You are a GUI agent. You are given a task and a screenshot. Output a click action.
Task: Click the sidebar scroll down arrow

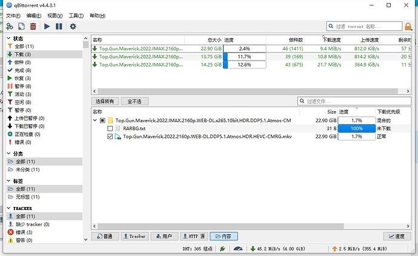(x=85, y=240)
